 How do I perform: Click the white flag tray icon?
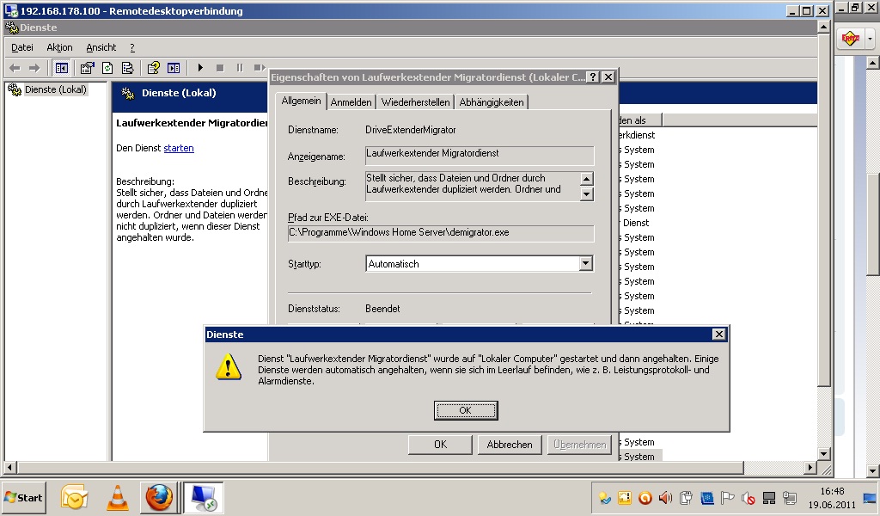[x=727, y=497]
